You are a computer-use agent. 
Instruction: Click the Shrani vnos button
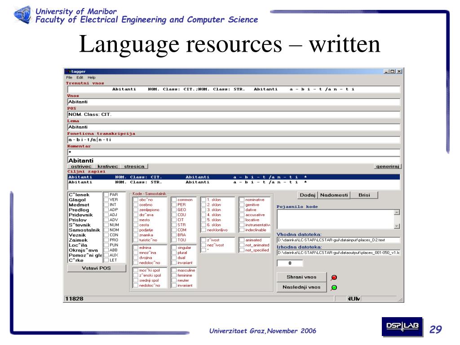[x=301, y=277]
